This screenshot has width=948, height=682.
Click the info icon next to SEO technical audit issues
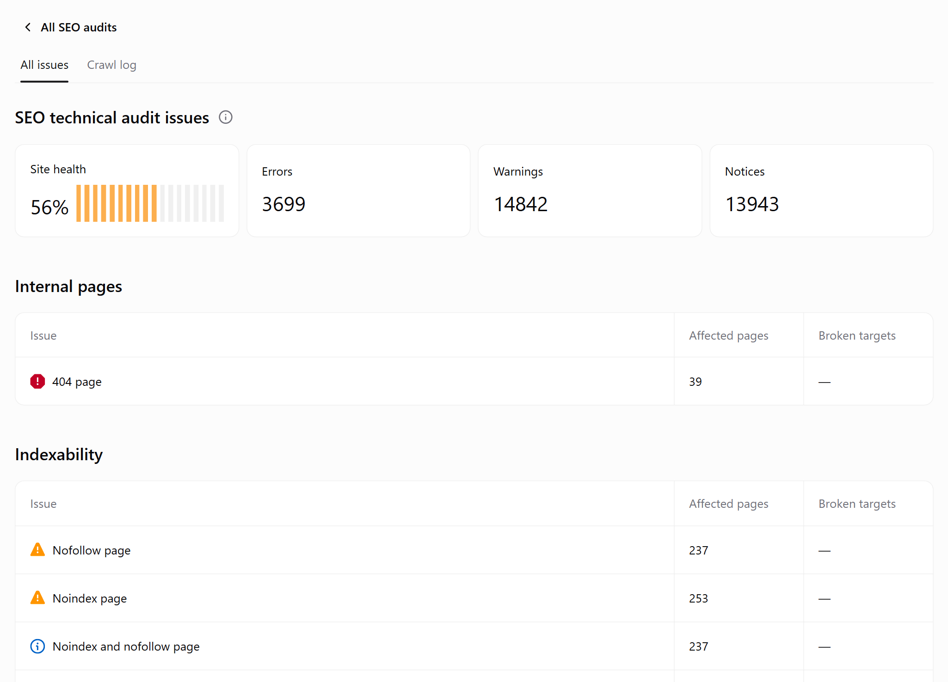pyautogui.click(x=226, y=117)
